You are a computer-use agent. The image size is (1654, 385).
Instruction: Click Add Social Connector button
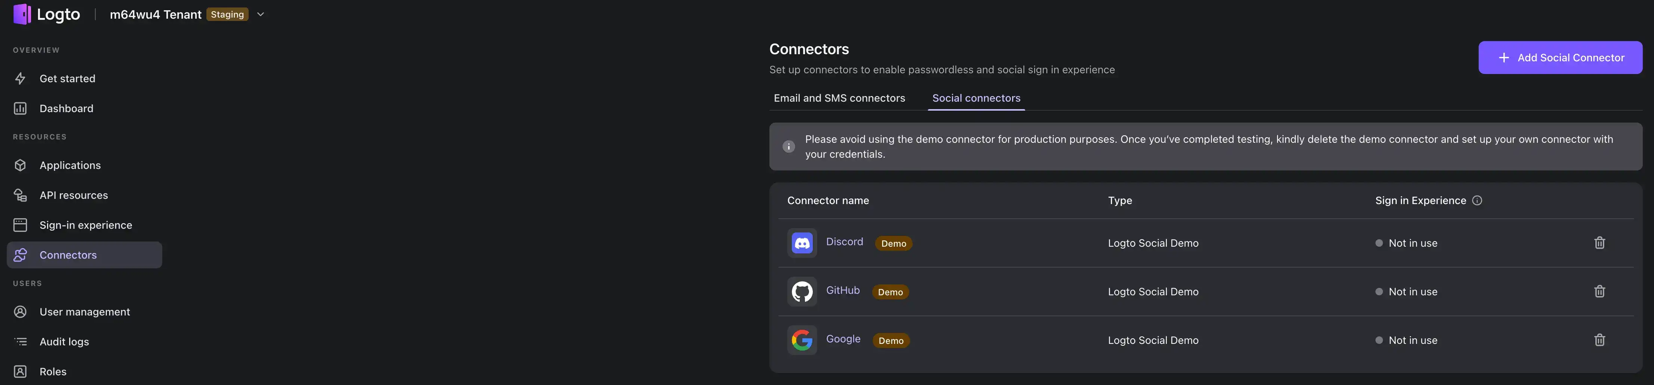[1560, 58]
